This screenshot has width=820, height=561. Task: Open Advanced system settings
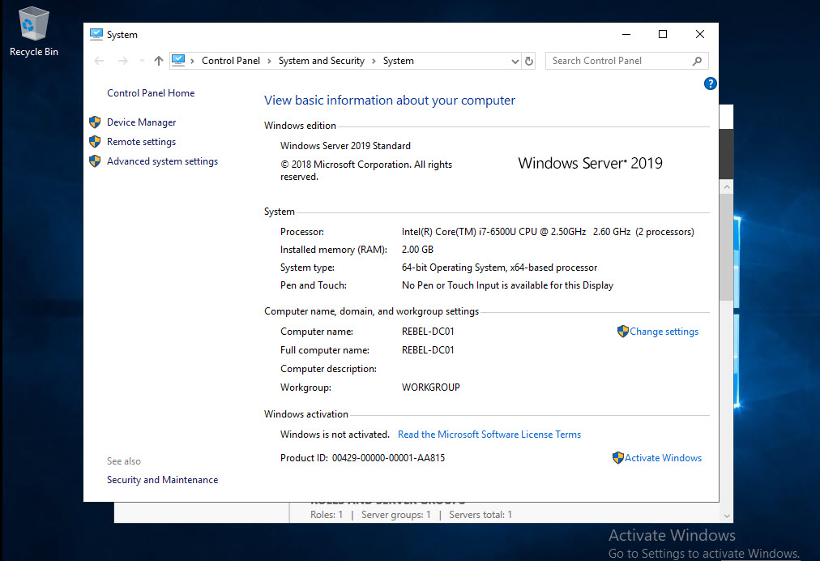[161, 161]
